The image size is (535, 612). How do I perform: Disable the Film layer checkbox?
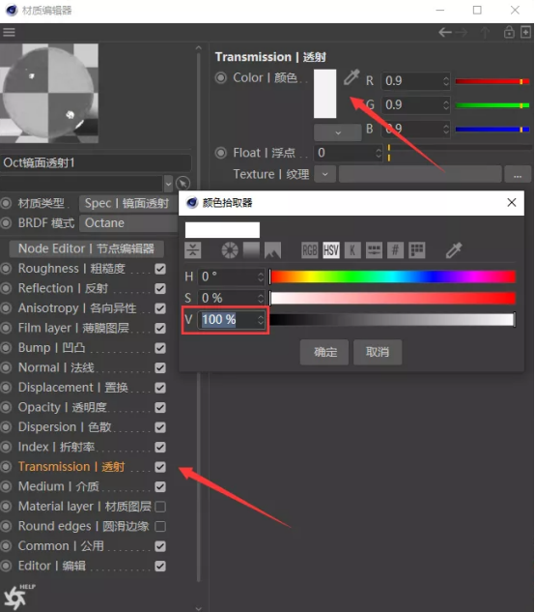(160, 329)
